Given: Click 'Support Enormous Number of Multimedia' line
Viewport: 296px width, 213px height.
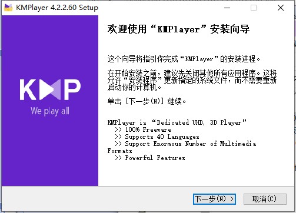Looking at the screenshot, I should (185, 144).
